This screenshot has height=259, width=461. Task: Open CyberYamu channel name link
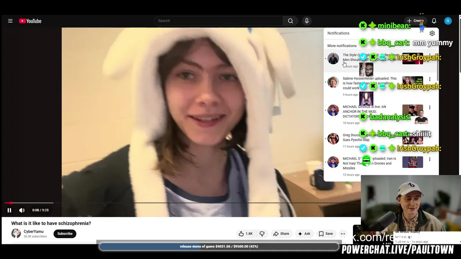point(33,231)
